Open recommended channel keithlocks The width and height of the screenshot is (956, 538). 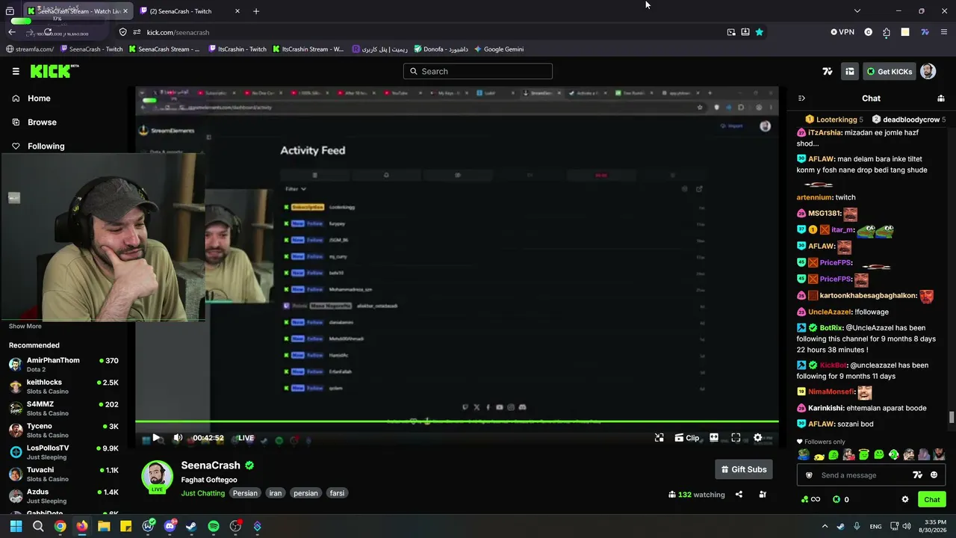click(64, 386)
